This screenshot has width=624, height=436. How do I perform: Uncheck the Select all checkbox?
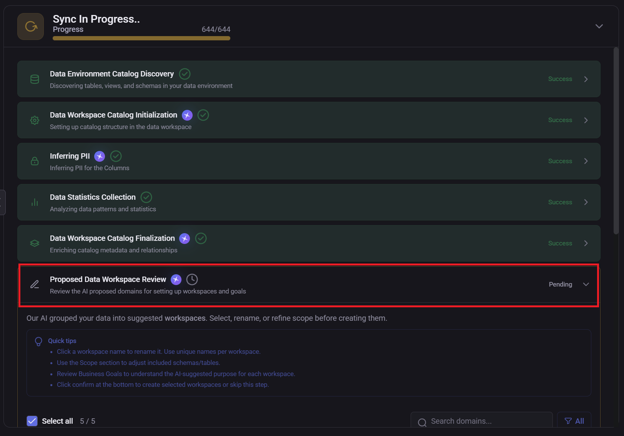32,421
